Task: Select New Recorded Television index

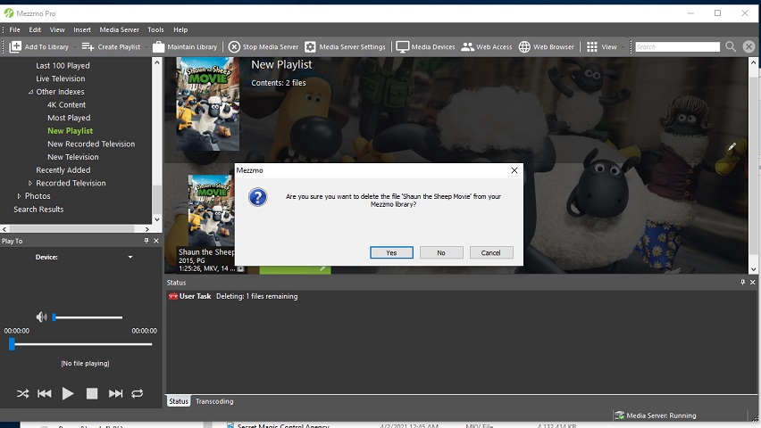Action: [91, 144]
